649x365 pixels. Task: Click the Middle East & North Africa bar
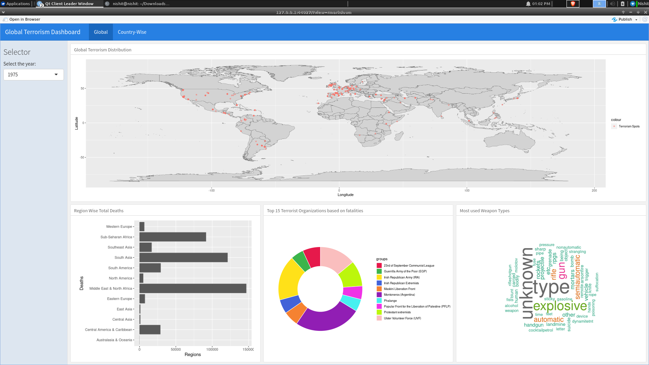click(193, 288)
